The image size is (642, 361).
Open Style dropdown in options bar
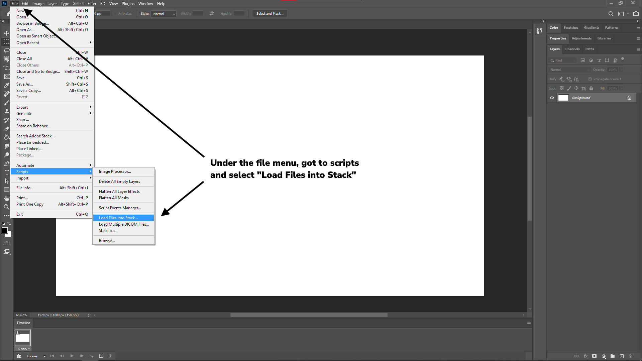[163, 13]
